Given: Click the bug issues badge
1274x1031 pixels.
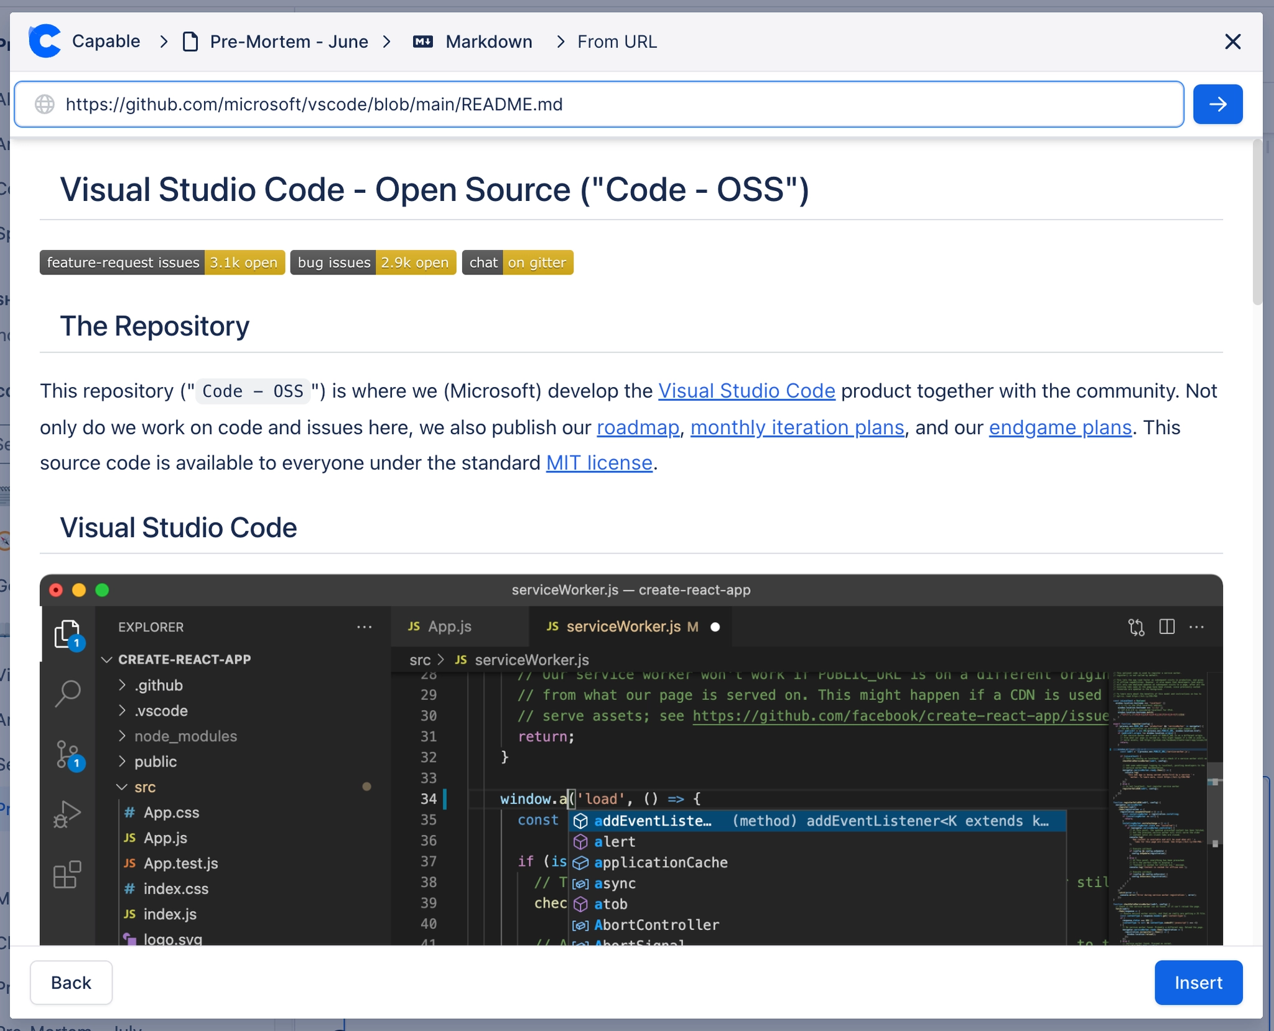Looking at the screenshot, I should point(373,263).
